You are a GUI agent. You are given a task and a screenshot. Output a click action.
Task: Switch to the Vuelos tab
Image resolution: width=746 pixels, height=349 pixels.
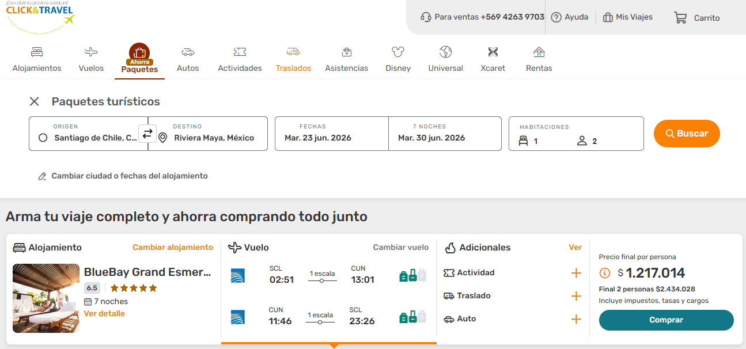[91, 59]
